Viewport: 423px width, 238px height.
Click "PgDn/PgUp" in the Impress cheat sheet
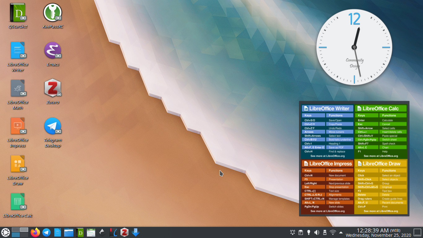pos(312,207)
